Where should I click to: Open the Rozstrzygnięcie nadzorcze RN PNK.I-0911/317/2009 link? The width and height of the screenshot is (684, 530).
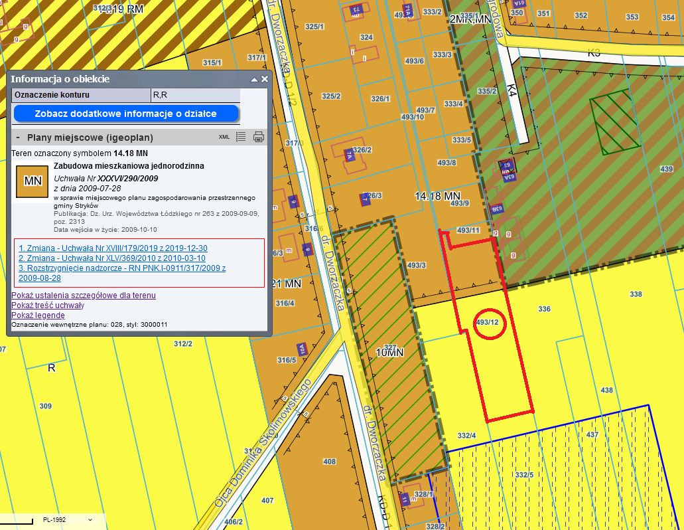(122, 273)
